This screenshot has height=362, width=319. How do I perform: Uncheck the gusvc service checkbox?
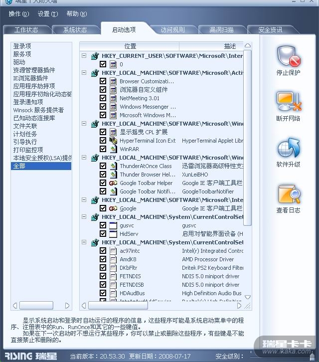pyautogui.click(x=103, y=225)
